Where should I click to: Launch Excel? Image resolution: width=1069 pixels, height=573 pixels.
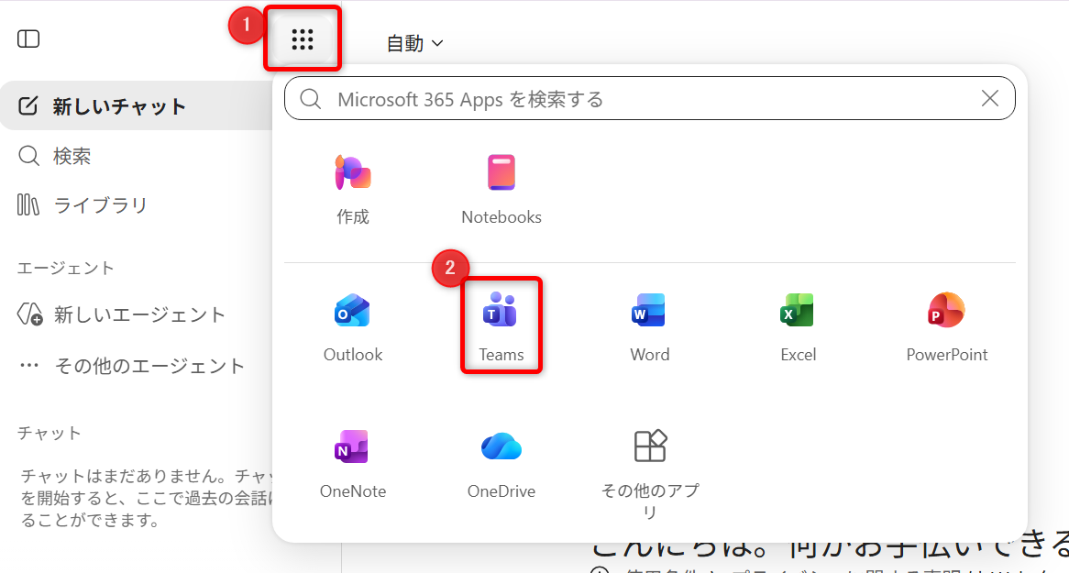pyautogui.click(x=798, y=326)
